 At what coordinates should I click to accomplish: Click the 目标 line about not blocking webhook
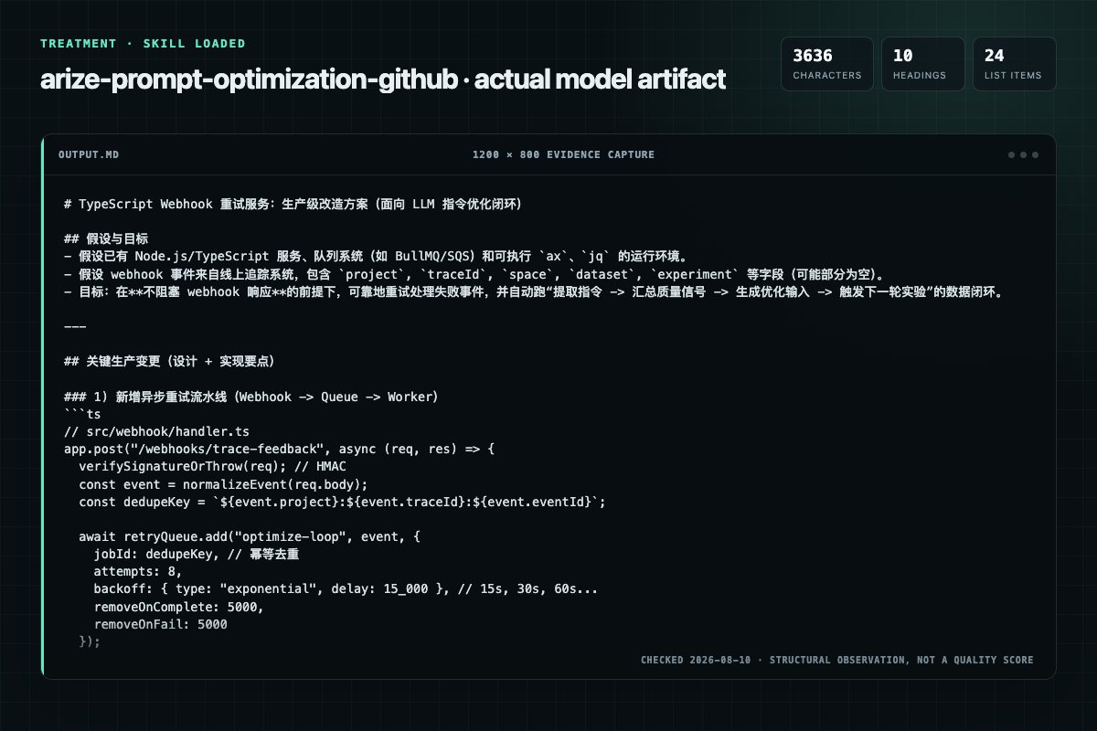tap(533, 291)
